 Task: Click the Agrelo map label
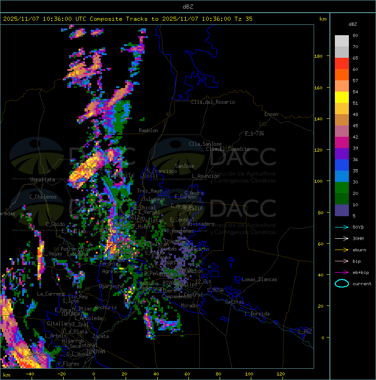coord(110,271)
